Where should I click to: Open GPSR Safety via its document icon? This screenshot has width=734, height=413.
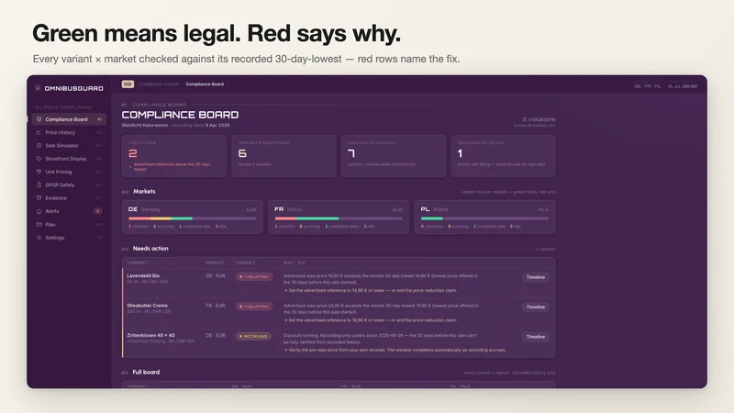[x=39, y=185]
